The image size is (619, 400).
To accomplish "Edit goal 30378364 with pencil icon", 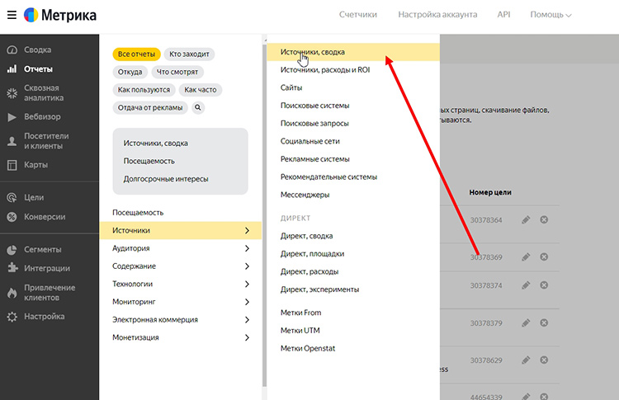I will point(526,219).
